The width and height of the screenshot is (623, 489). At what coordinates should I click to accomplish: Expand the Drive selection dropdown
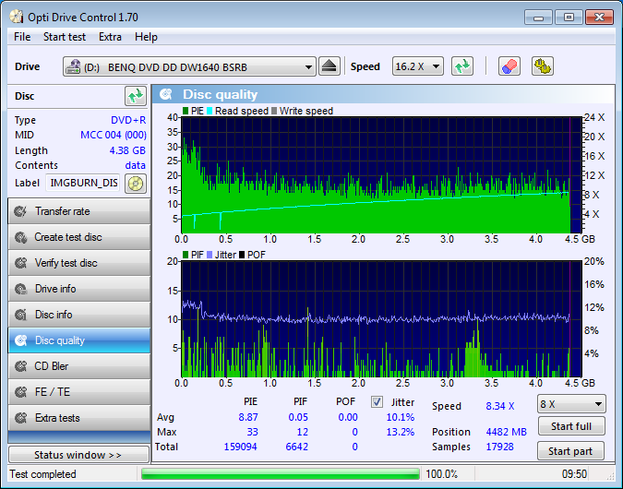pyautogui.click(x=308, y=66)
